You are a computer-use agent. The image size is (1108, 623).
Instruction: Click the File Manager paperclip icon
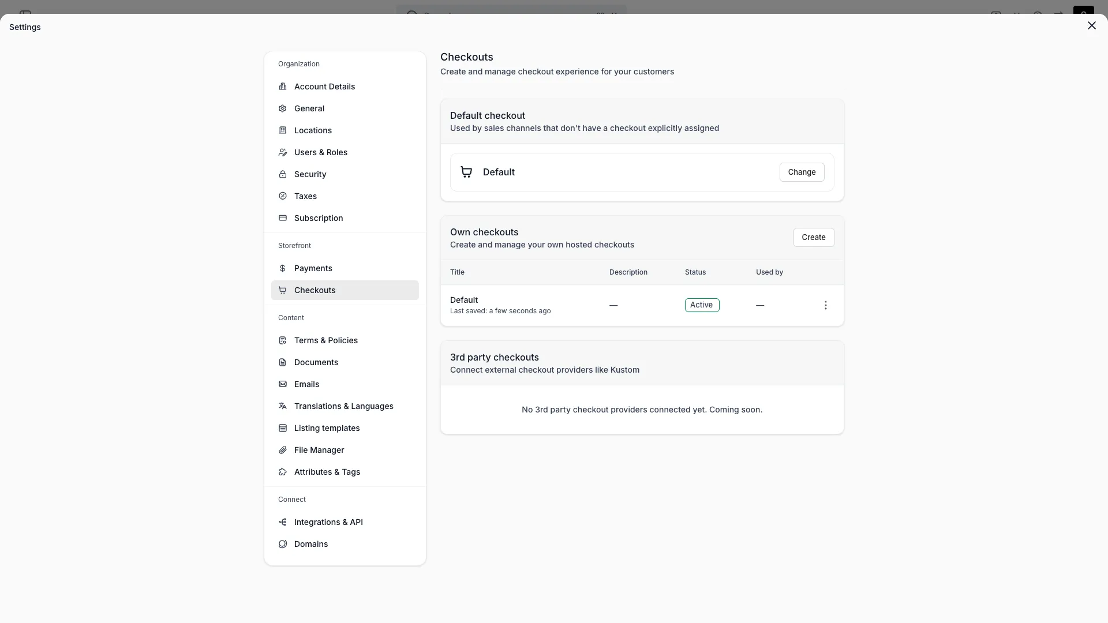pyautogui.click(x=283, y=450)
